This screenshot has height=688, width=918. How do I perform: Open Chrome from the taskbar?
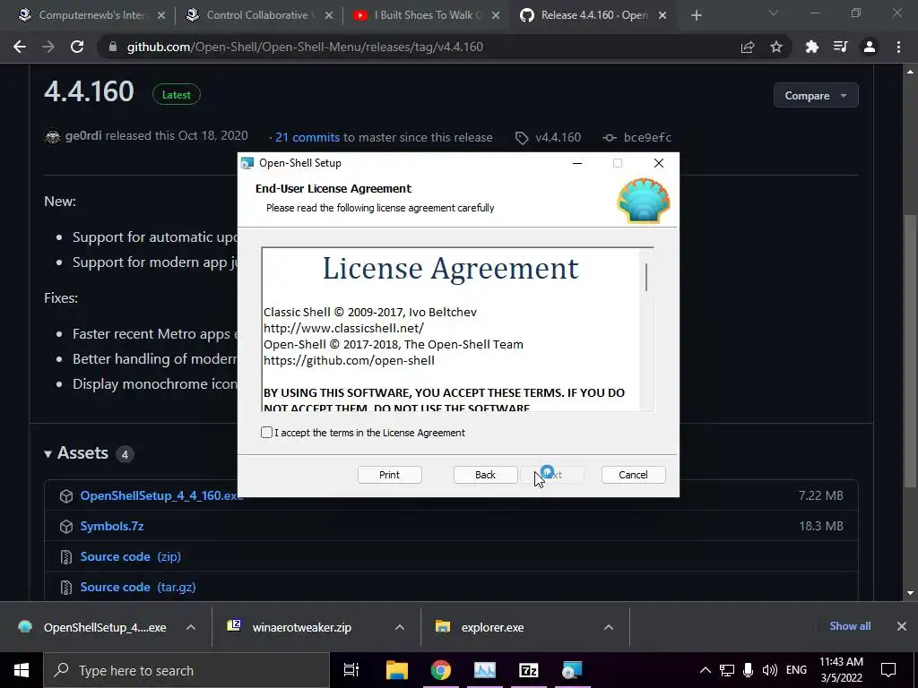[x=441, y=670]
